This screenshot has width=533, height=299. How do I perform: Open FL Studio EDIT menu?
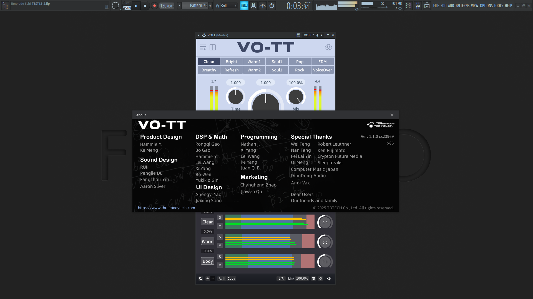[x=444, y=6]
